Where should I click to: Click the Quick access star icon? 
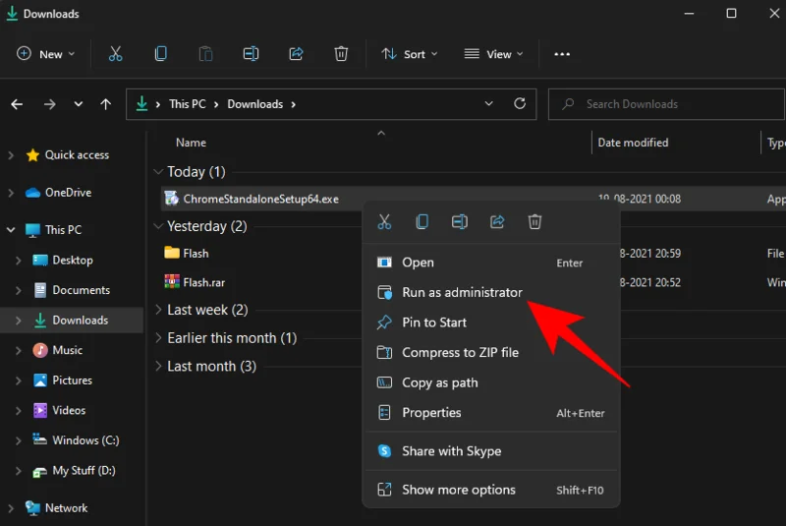[x=32, y=155]
